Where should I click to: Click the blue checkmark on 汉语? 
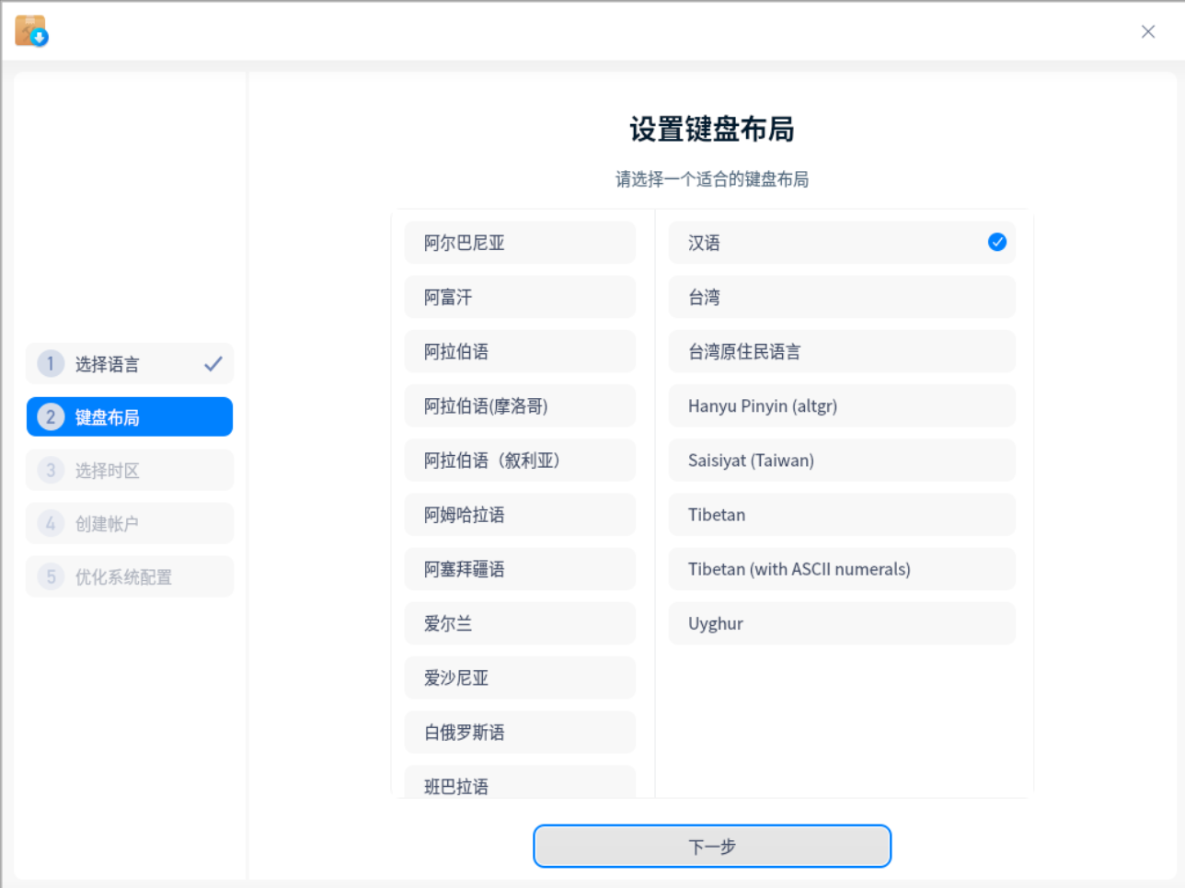[x=996, y=242]
